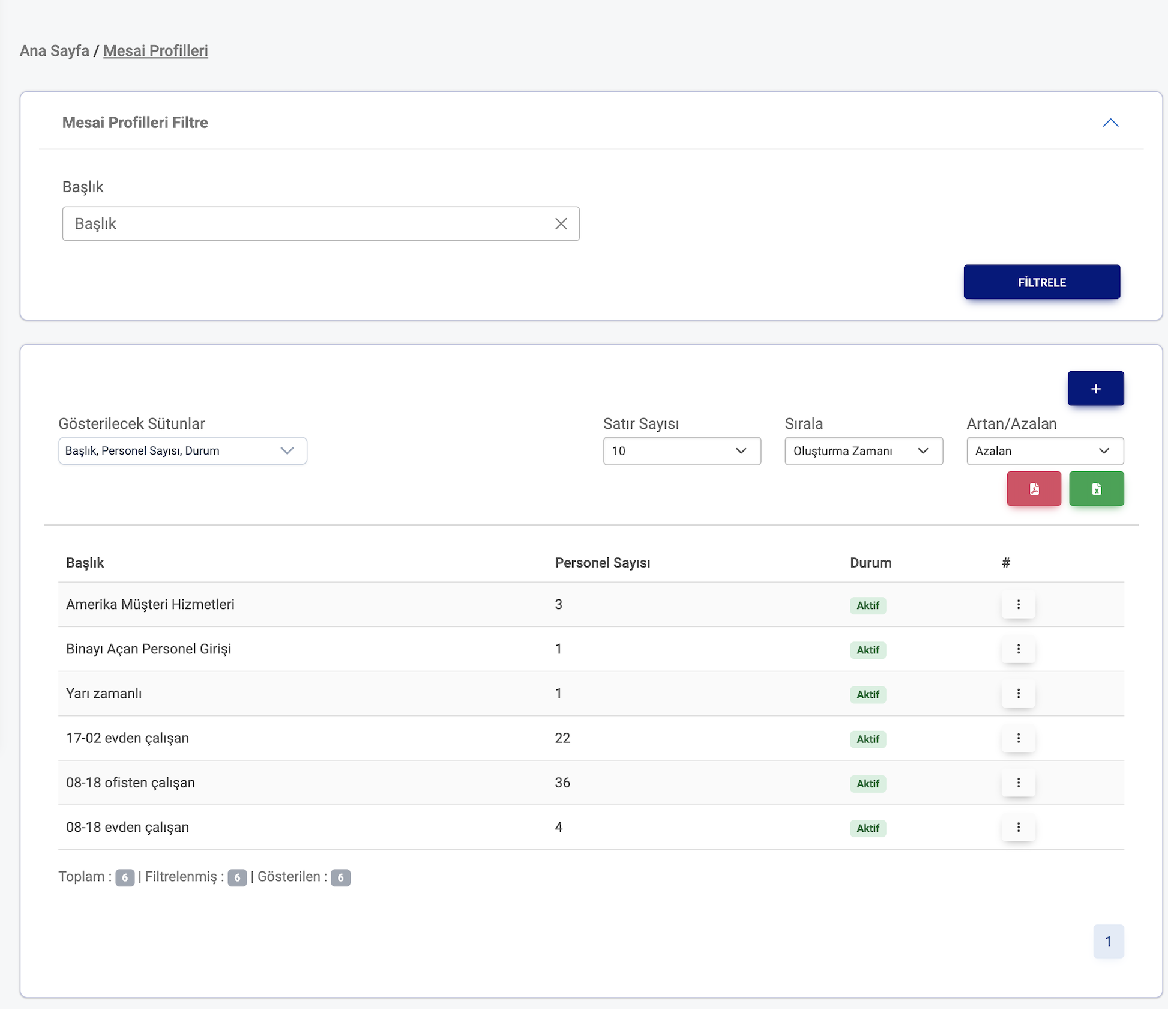Viewport: 1168px width, 1009px height.
Task: Open actions menu for Amerika Müşteri Hizmetleri
Action: click(x=1018, y=605)
